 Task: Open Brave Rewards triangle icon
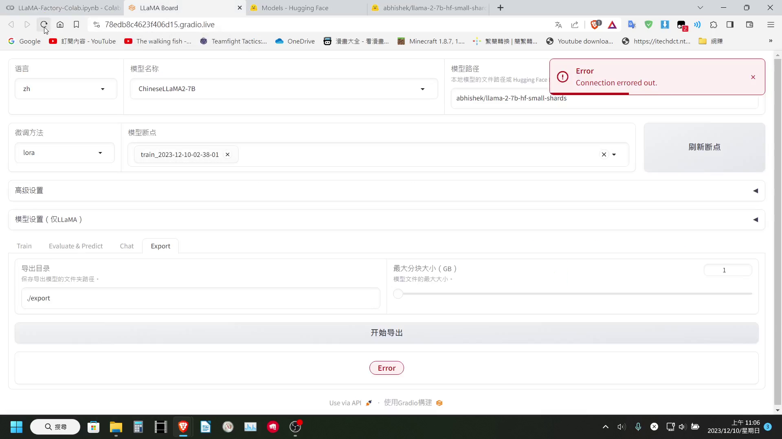[x=612, y=25]
